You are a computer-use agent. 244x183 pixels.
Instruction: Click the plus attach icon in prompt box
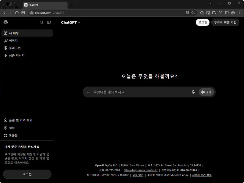[88, 92]
